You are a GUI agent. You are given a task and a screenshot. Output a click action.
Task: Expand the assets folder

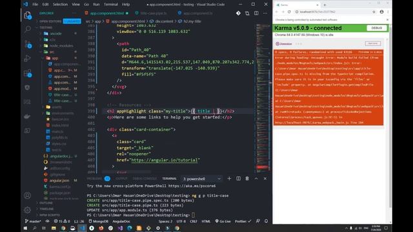[57, 107]
